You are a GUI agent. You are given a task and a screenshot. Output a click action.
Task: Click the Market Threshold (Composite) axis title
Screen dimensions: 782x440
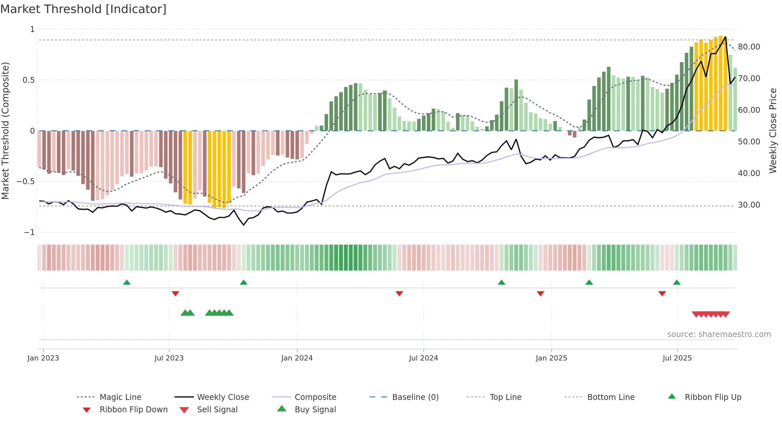point(5,131)
